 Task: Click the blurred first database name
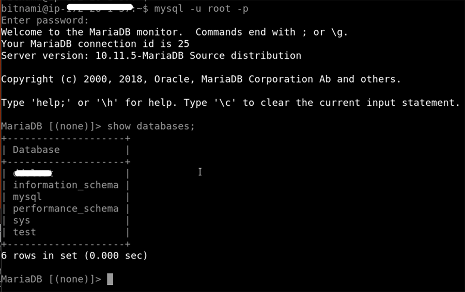(33, 174)
